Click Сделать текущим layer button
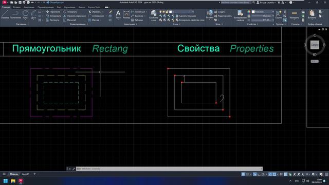 186,16
